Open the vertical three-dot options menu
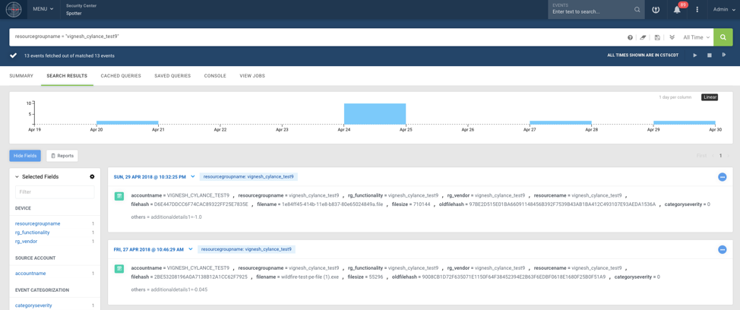The height and width of the screenshot is (310, 740). [697, 10]
